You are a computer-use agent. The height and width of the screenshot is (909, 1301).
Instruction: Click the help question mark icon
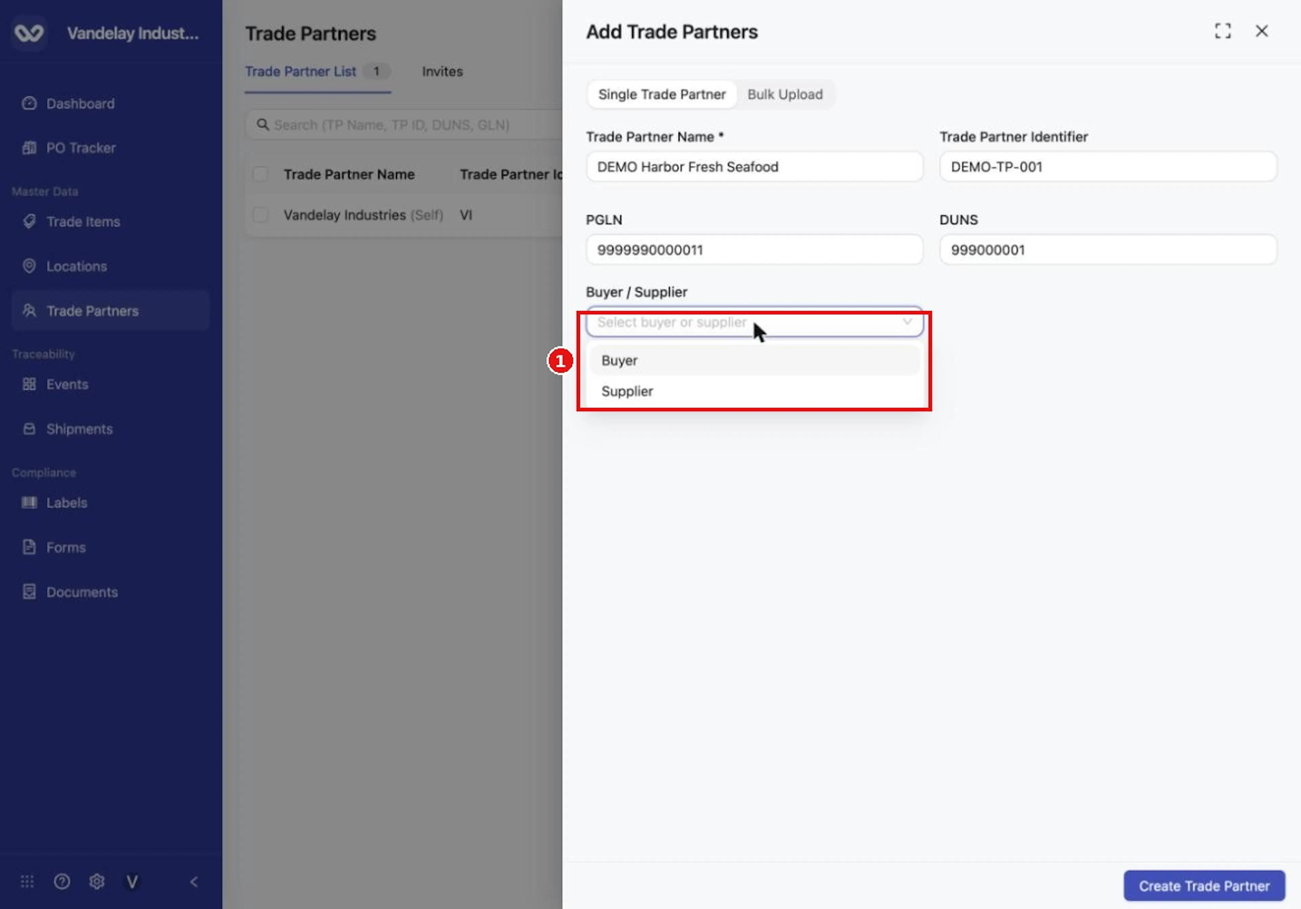tap(62, 882)
